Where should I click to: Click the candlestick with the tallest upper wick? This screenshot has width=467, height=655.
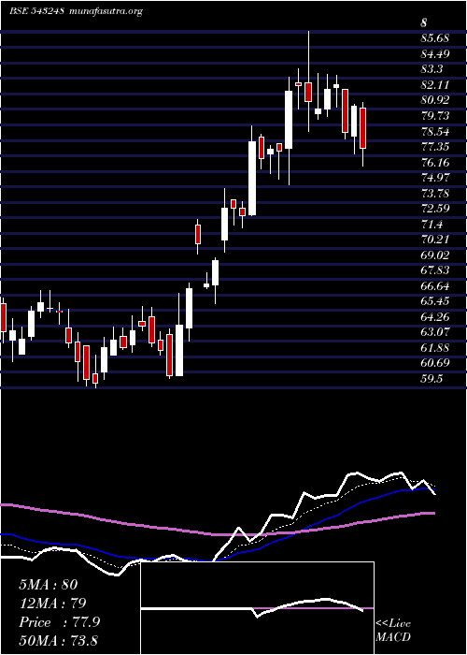tap(308, 92)
